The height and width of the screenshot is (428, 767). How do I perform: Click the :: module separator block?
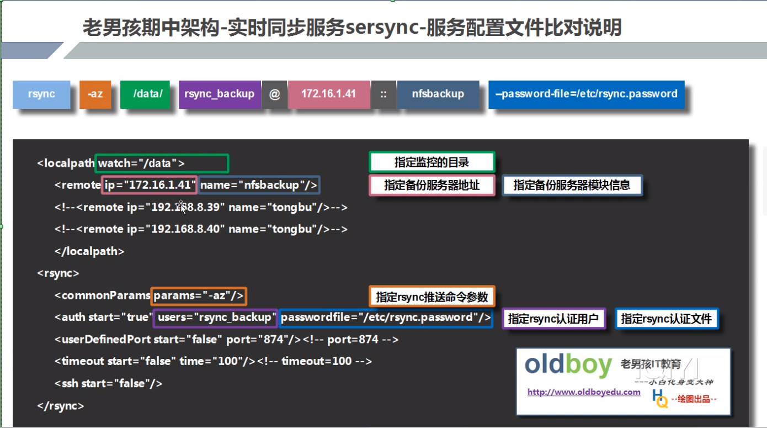click(x=383, y=94)
